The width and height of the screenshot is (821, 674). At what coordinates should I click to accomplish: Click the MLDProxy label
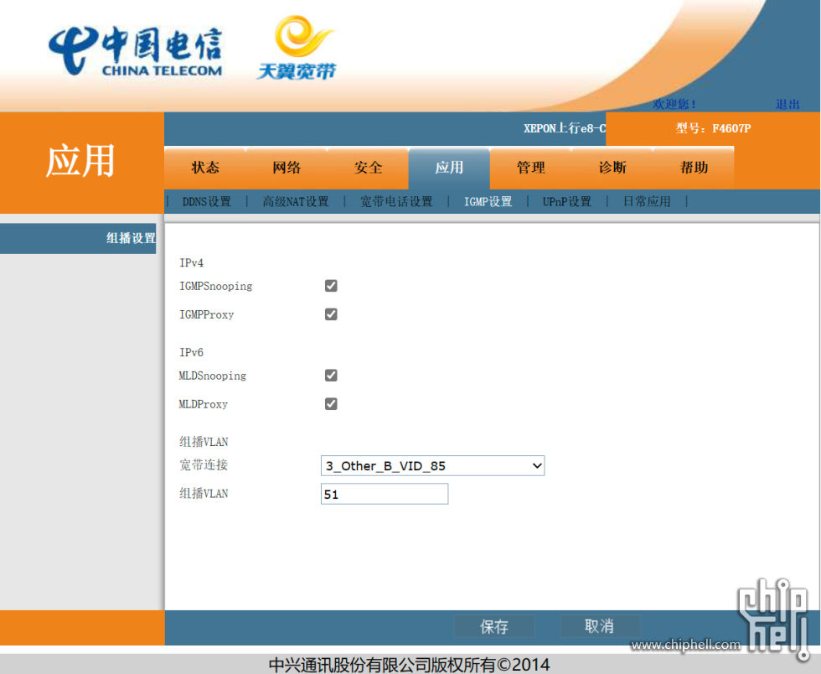coord(203,404)
